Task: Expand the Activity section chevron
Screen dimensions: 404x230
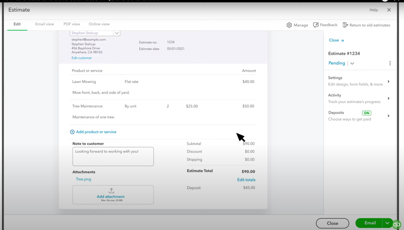Action: click(x=389, y=98)
